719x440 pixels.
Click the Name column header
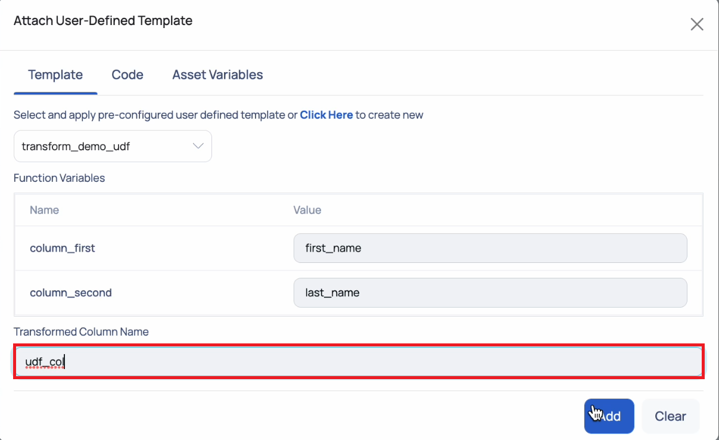44,210
